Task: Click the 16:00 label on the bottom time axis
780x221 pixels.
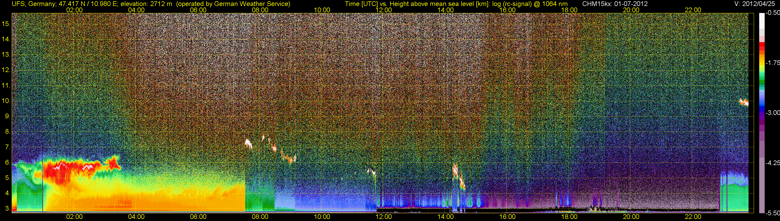Action: [x=508, y=217]
